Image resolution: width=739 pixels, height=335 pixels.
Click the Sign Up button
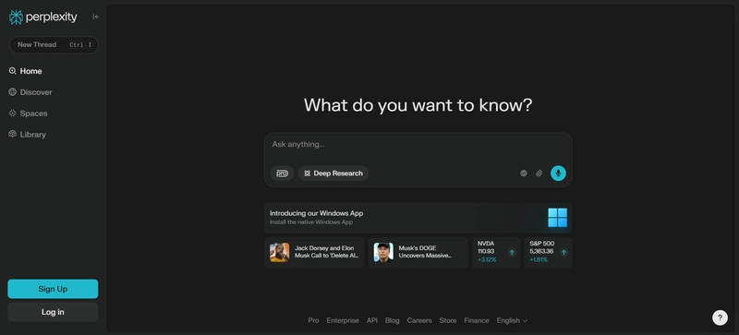coord(53,289)
